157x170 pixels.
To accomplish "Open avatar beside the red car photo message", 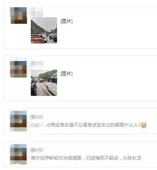I will [x=18, y=16].
